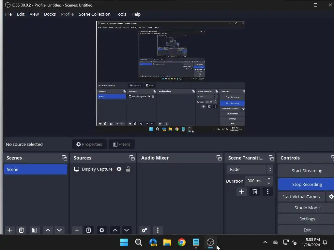
Task: Open File Explorer from taskbar
Action: pos(167,242)
